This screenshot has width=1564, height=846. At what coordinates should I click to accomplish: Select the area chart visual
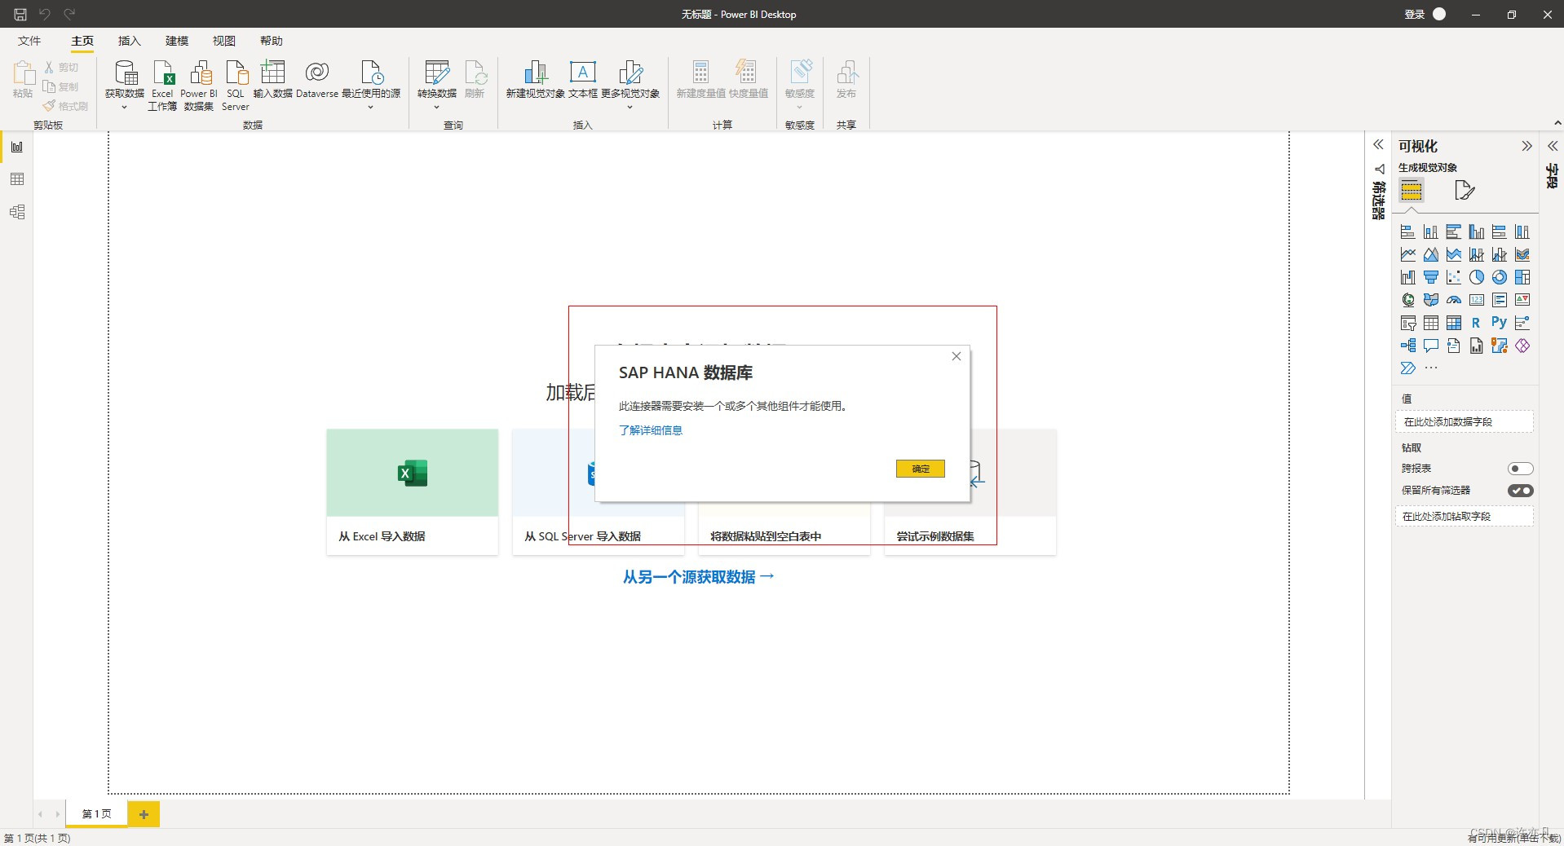1430,255
